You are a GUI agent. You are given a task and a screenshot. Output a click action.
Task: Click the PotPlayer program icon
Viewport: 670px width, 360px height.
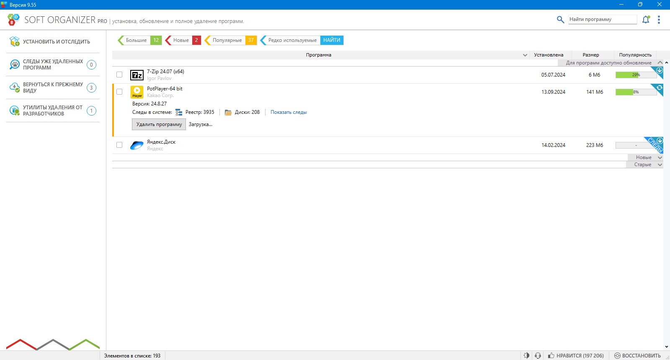coord(137,92)
